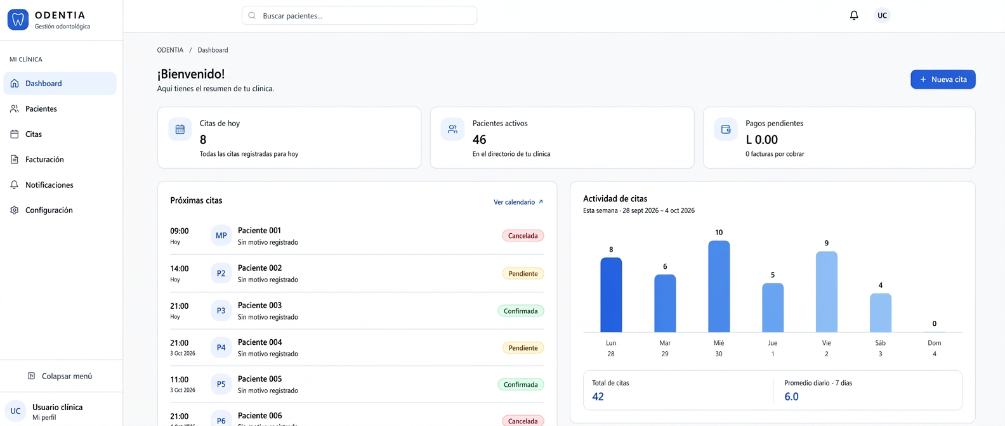The width and height of the screenshot is (1005, 426).
Task: Open the Pacientes activos card
Action: point(562,138)
